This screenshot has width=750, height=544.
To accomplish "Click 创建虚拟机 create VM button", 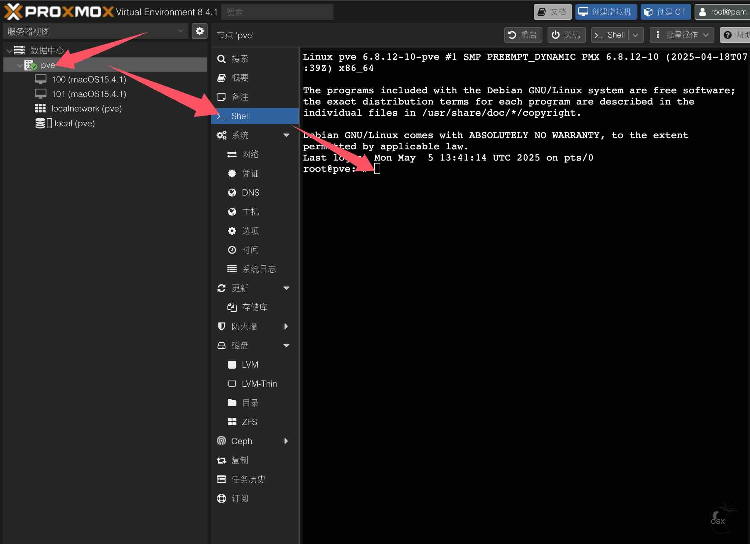I will click(x=606, y=12).
